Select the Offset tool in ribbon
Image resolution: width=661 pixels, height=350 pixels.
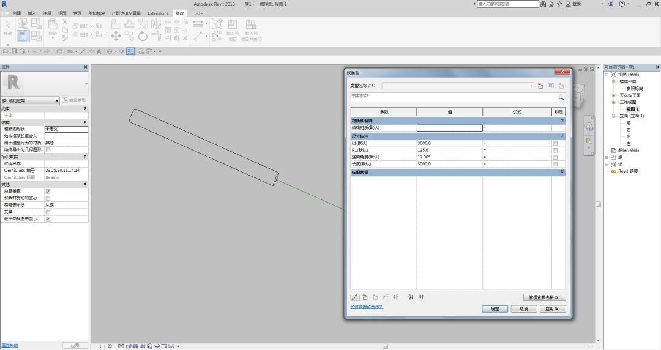pos(129,24)
